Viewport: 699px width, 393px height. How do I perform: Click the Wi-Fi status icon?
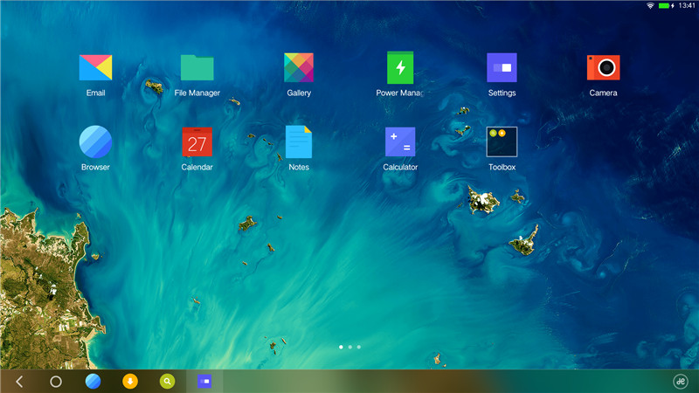tap(650, 6)
